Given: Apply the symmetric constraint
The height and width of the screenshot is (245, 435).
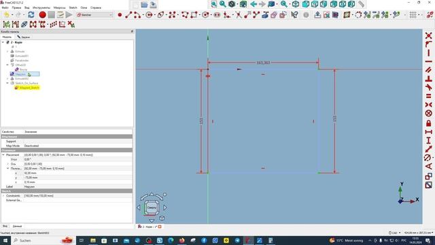Looking at the screenshot, I should point(429,105).
